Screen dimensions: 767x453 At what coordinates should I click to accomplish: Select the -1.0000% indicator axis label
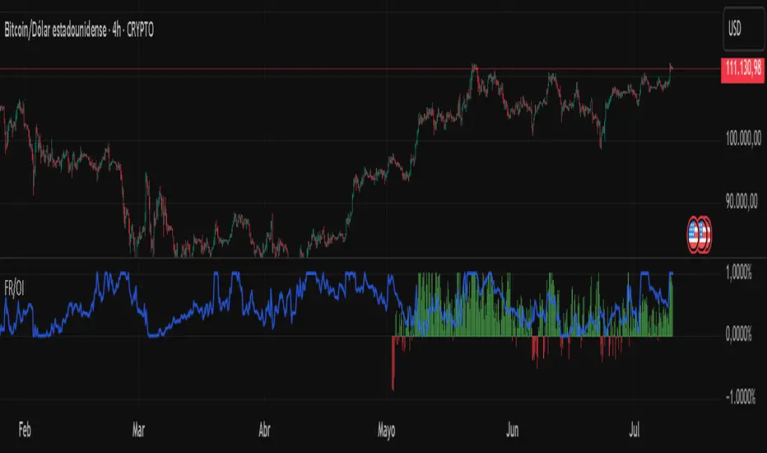click(741, 397)
